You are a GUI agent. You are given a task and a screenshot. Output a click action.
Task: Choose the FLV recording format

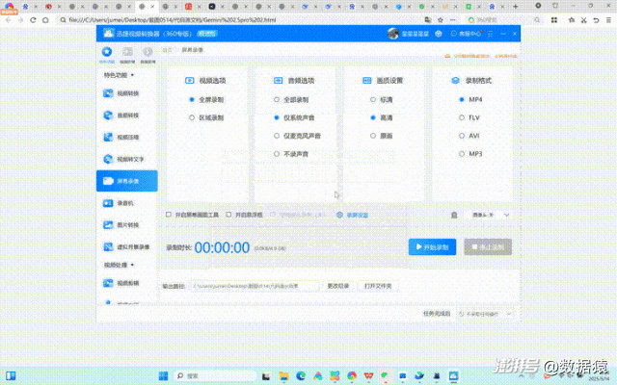469,117
